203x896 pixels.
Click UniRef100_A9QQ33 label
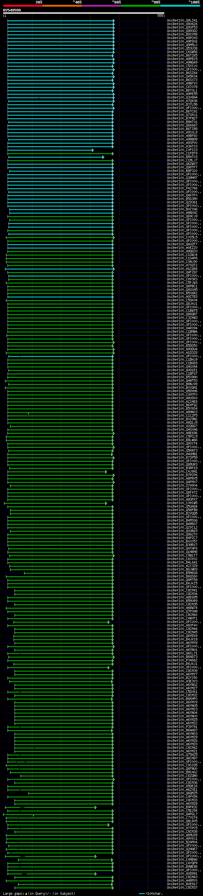[x=182, y=251]
